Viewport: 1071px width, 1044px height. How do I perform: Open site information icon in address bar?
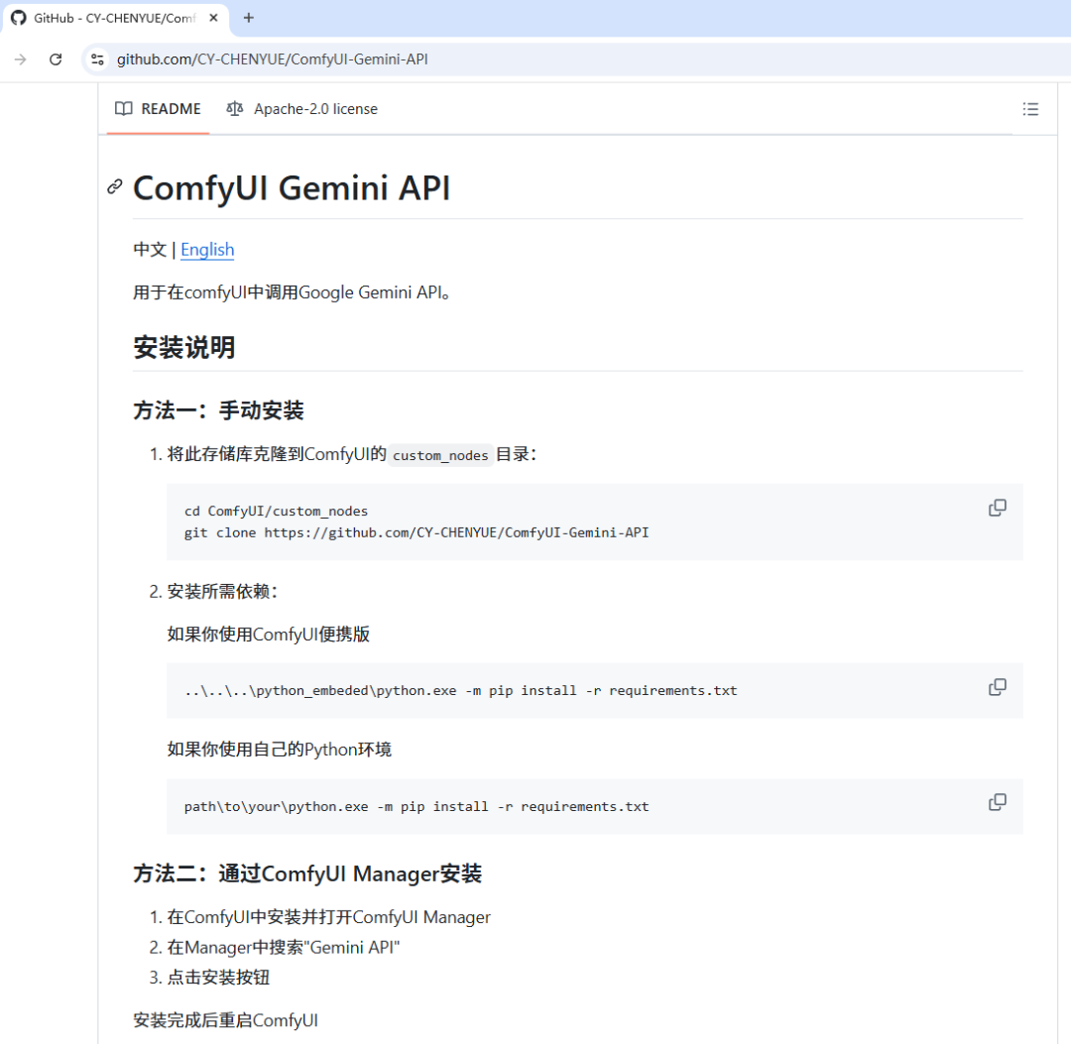(x=97, y=59)
